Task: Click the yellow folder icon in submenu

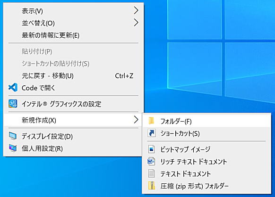Action: click(151, 121)
